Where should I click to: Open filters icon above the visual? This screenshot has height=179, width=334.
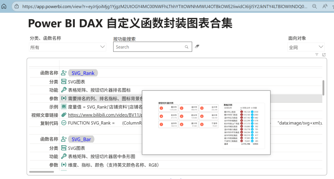click(317, 55)
